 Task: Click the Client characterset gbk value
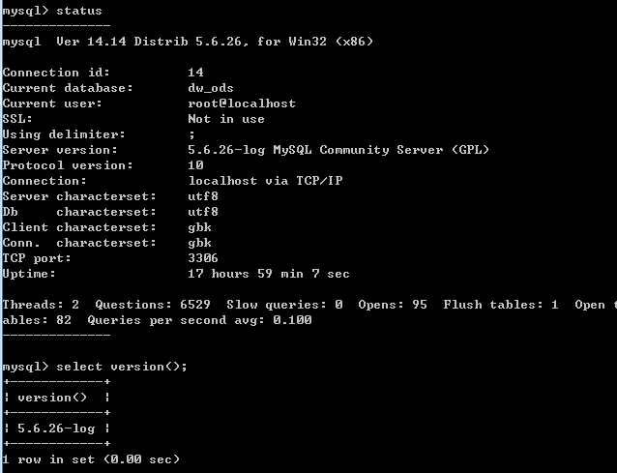coord(199,227)
